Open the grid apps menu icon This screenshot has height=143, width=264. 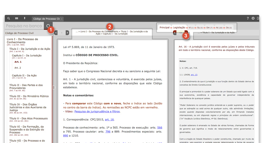[17, 18]
